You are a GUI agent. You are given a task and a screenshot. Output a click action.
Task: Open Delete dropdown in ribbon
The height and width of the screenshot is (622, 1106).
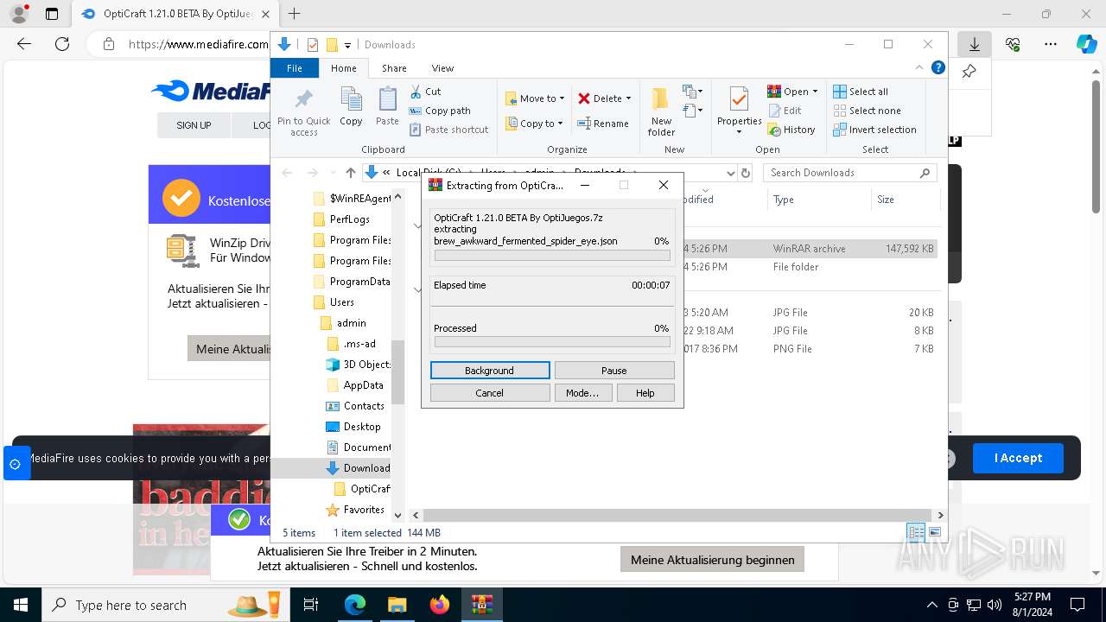pos(604,98)
